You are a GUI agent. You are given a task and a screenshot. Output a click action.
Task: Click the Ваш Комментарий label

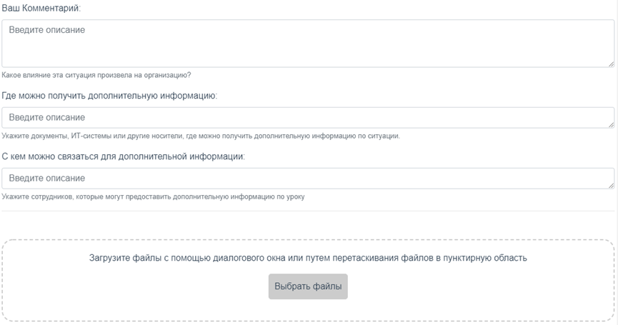41,9
